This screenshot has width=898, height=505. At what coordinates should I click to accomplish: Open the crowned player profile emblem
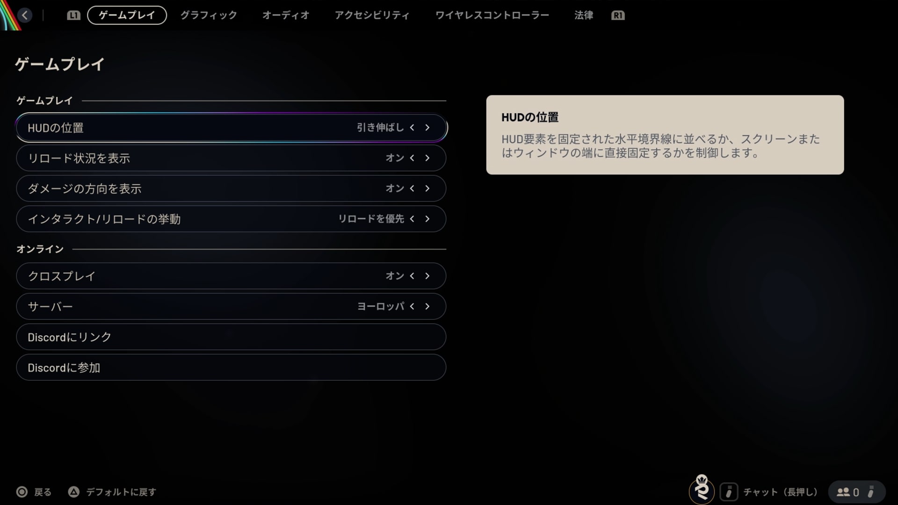701,490
